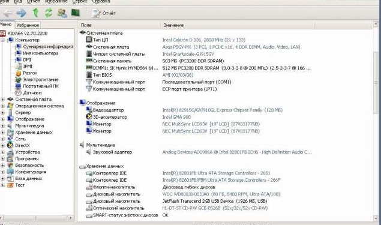Select AIDA64 v2.70.2200 root node

coord(28,33)
